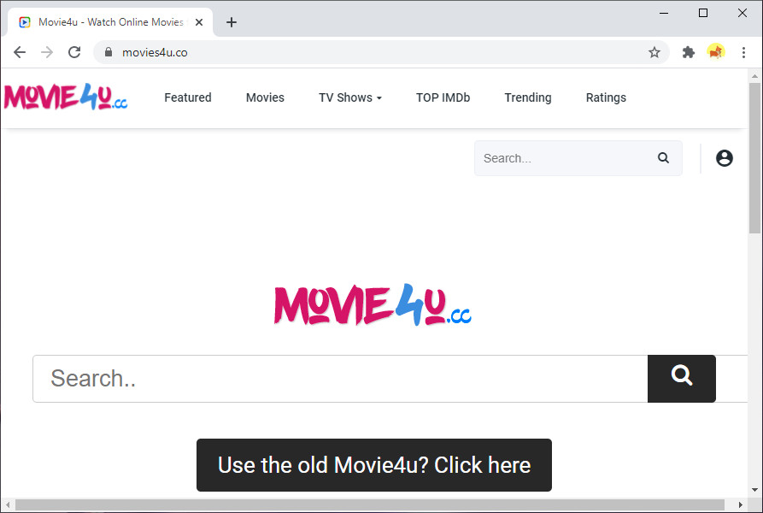Click the Movie4u tab favicon
The image size is (763, 513).
coord(24,22)
